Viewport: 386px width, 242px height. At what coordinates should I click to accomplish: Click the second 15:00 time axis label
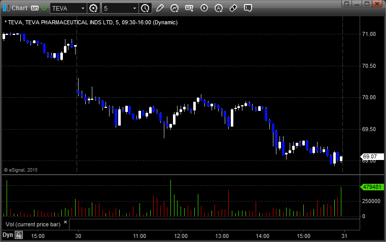tap(303, 236)
